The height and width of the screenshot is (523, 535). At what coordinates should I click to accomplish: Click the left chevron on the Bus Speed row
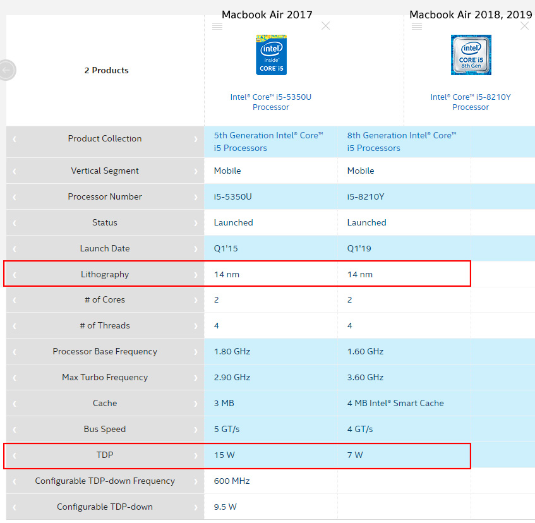(15, 430)
